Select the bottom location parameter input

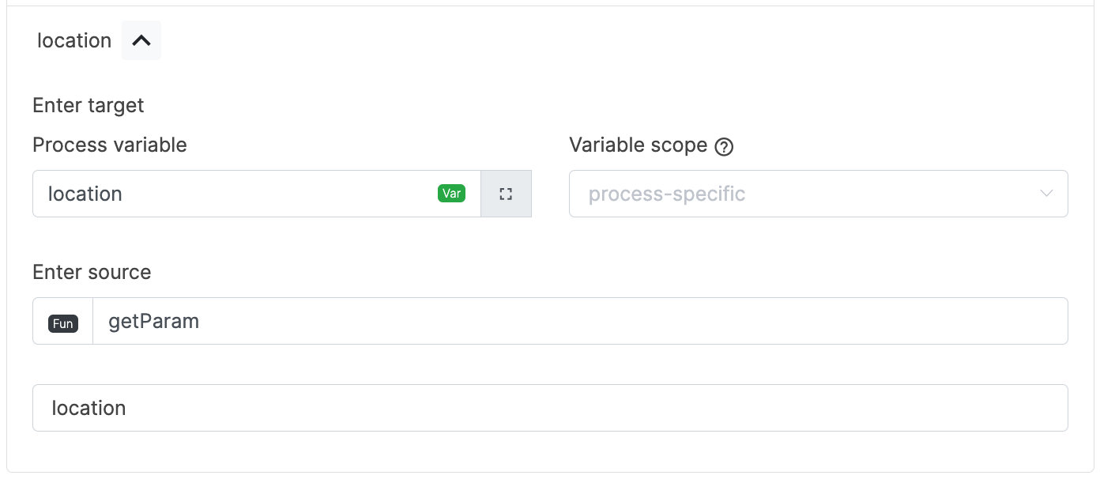tap(316, 408)
